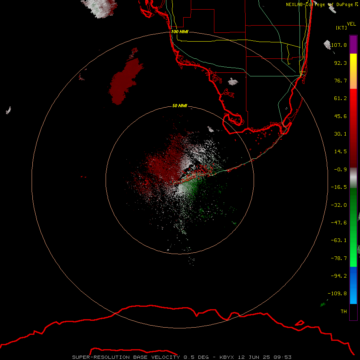
Task: Click the -47.6 velocity scale value
Action: 339,223
